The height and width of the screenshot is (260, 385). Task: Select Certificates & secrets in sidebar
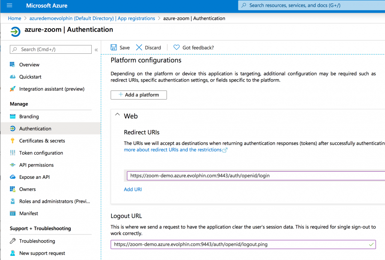tap(42, 141)
